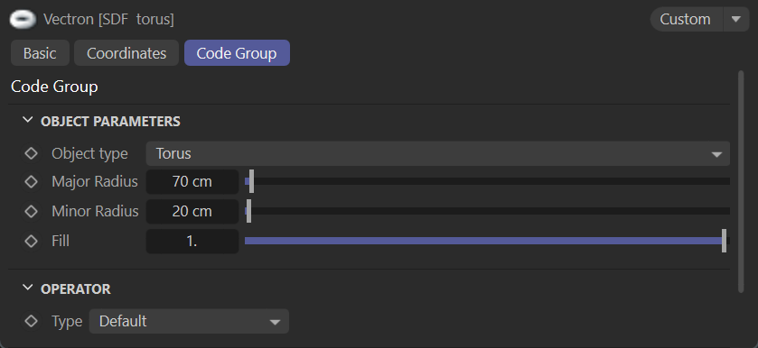
Task: Toggle keyframe diamond for operator Type
Action: click(x=31, y=321)
